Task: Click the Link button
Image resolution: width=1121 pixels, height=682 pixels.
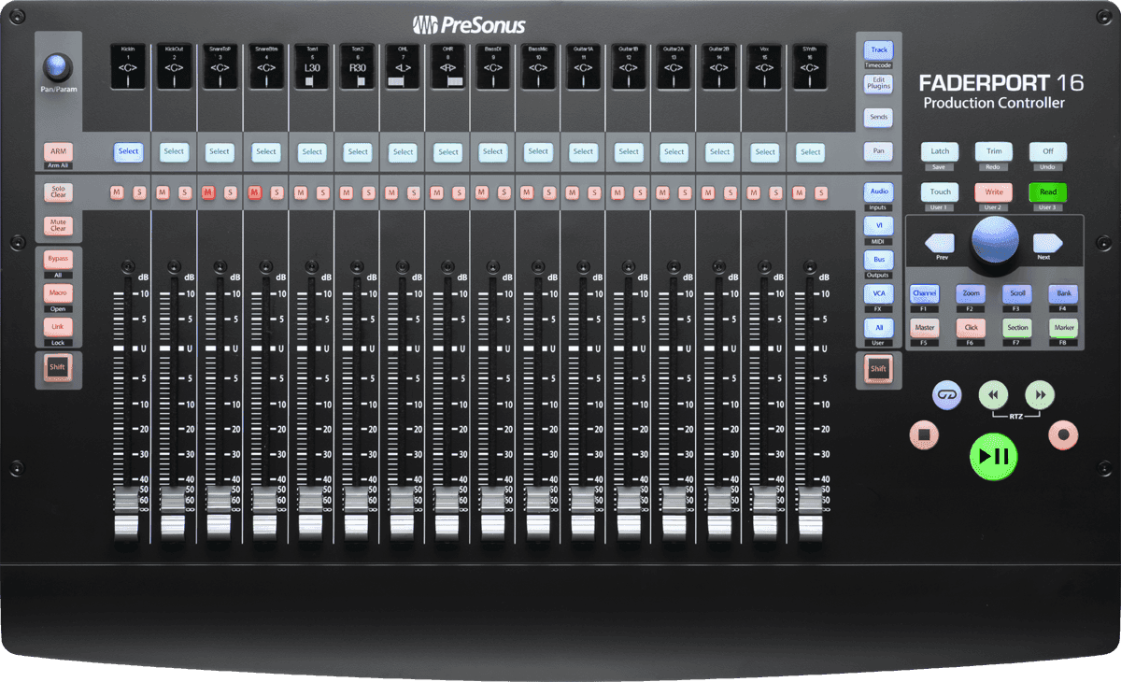Action: (58, 327)
